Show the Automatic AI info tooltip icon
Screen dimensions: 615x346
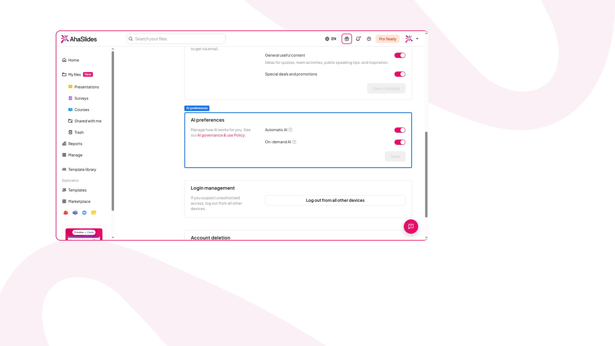coord(290,130)
